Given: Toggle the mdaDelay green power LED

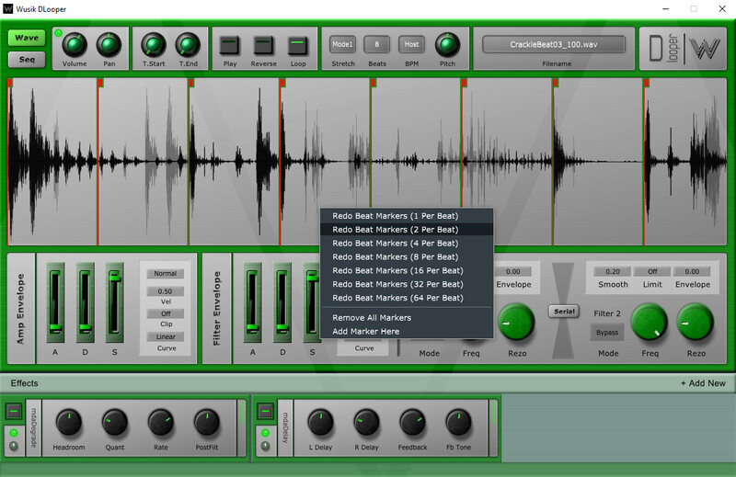Looking at the screenshot, I should (x=265, y=433).
